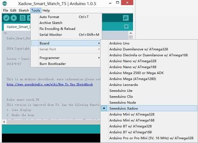Open the Tools menu
The image size is (198, 143).
tap(36, 10)
